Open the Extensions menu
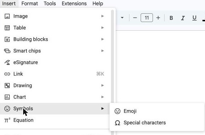 pos(74,4)
